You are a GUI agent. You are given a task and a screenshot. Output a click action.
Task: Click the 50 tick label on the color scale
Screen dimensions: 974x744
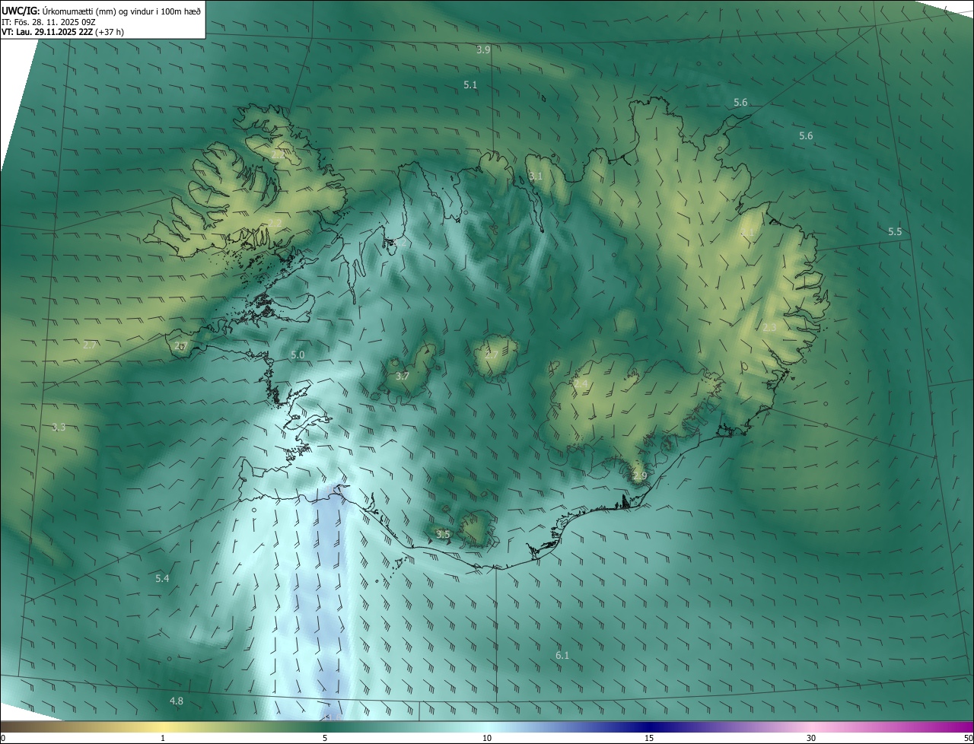(968, 739)
